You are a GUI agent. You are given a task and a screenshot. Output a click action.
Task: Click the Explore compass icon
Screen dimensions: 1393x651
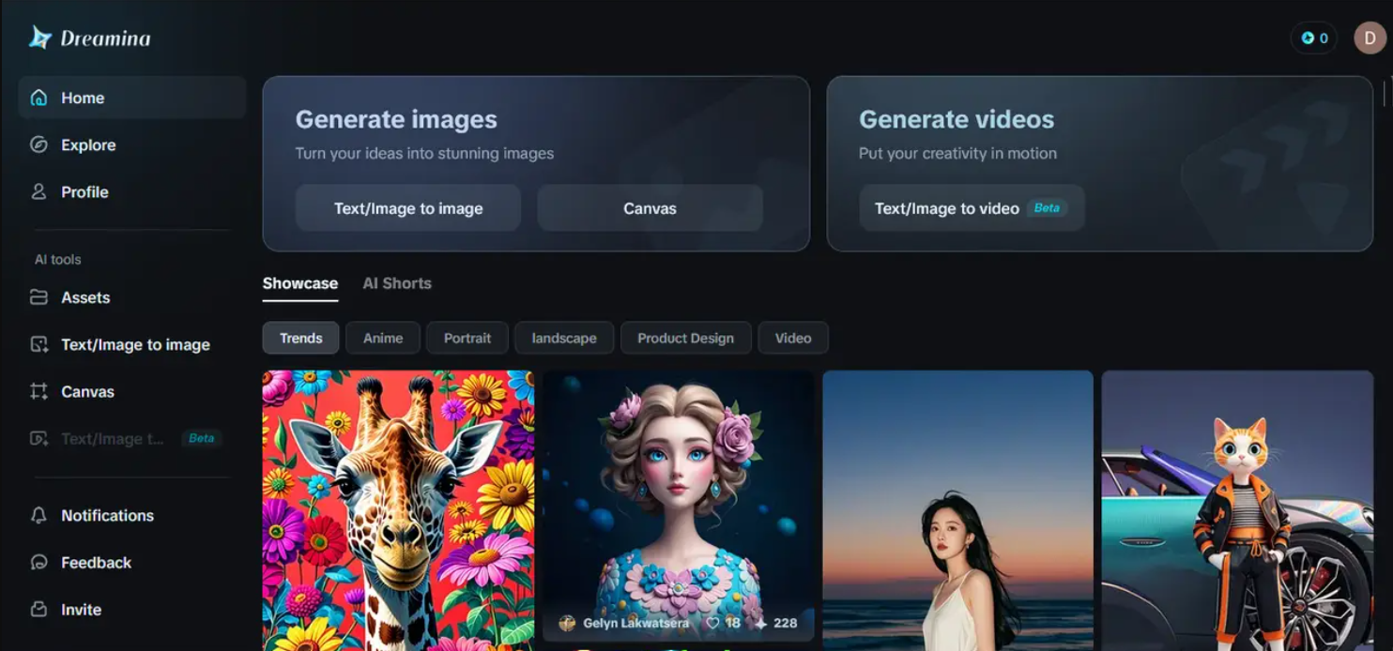(x=38, y=144)
